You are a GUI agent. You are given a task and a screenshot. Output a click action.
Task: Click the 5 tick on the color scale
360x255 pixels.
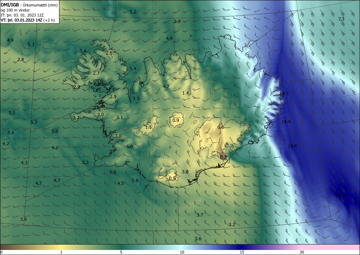tap(121, 252)
